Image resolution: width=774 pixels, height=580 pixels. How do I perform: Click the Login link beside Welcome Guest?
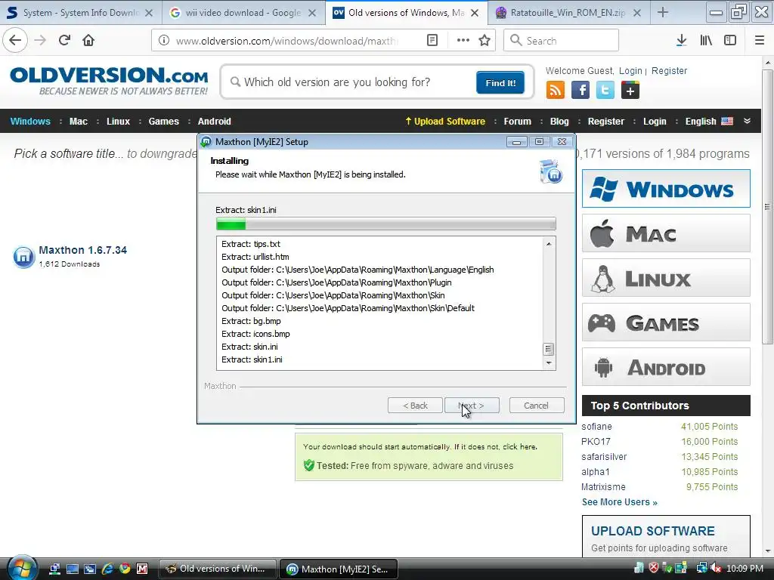point(630,70)
